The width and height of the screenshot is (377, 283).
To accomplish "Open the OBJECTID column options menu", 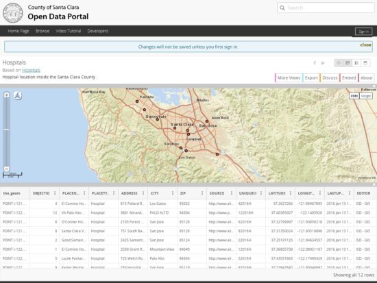I will click(x=55, y=193).
